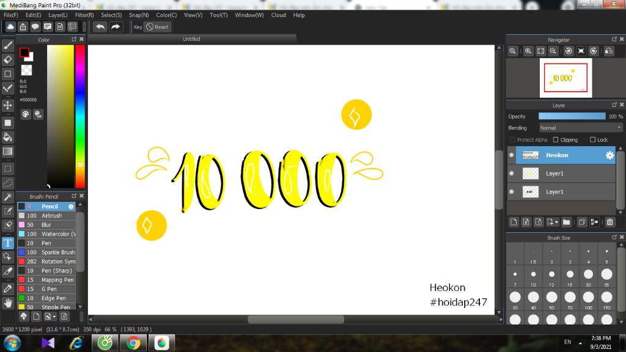Viewport: 626px width, 352px height.
Task: Select the Brush tool in left toolbar
Action: click(x=7, y=45)
